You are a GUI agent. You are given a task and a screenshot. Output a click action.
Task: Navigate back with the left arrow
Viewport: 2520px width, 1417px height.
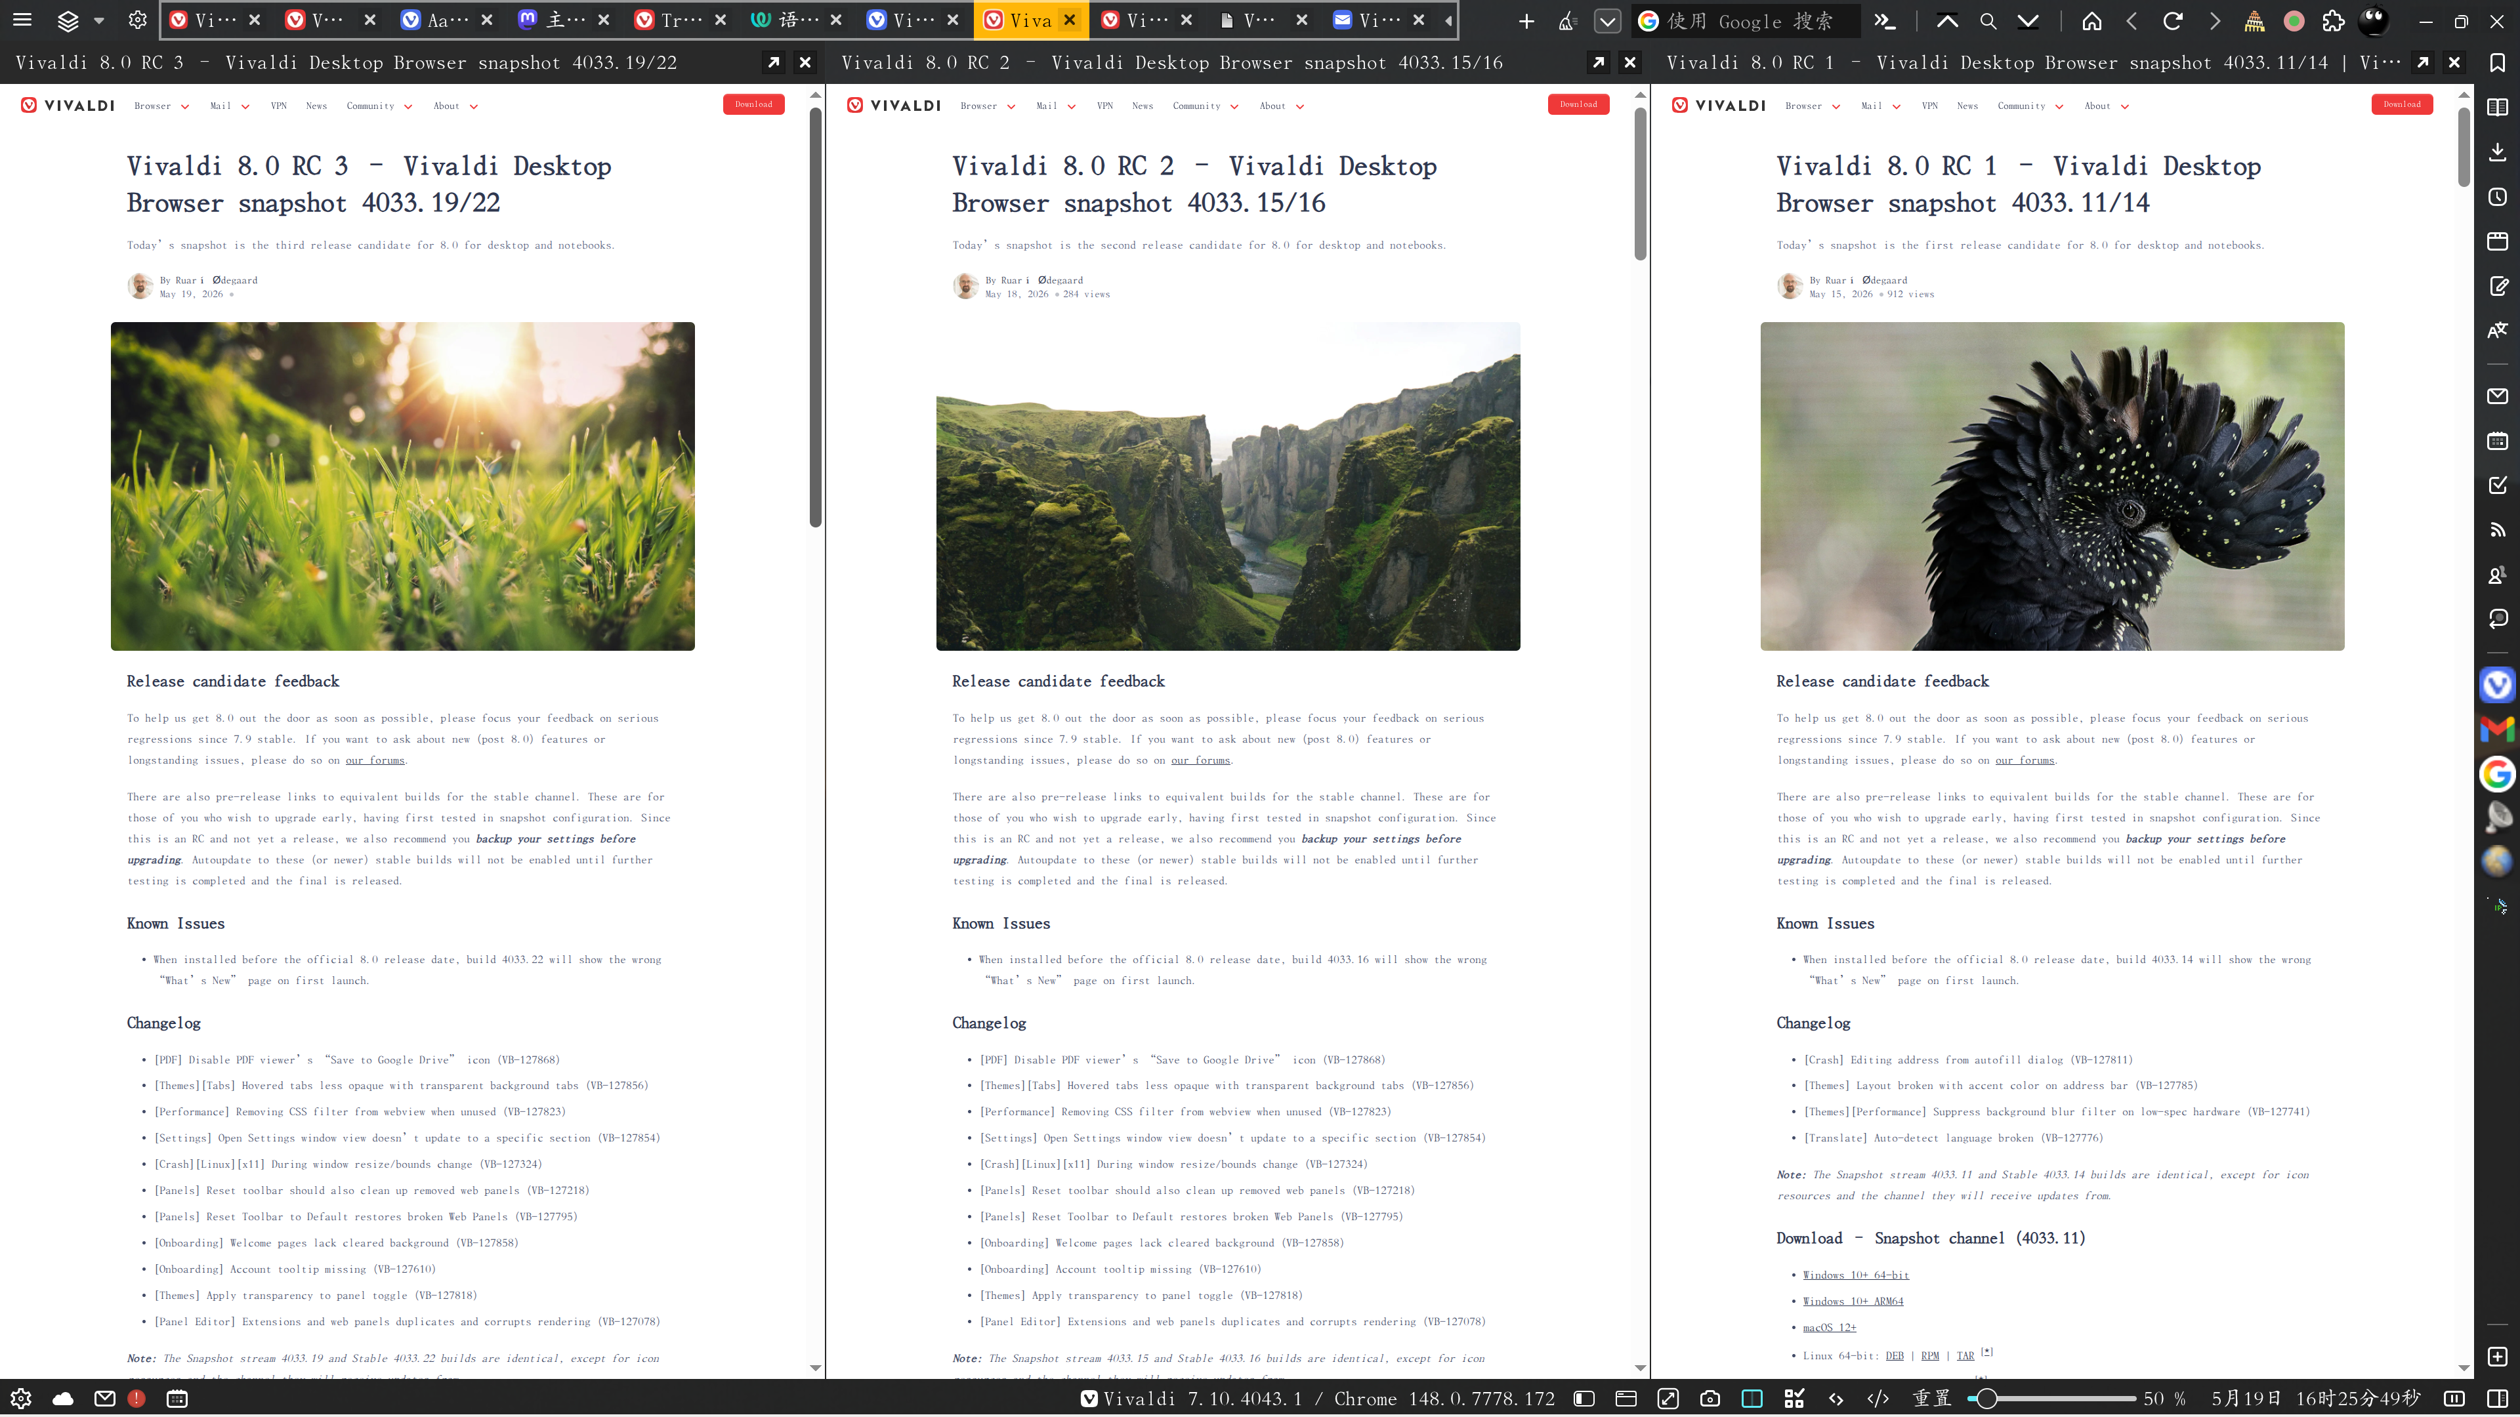(x=2131, y=20)
